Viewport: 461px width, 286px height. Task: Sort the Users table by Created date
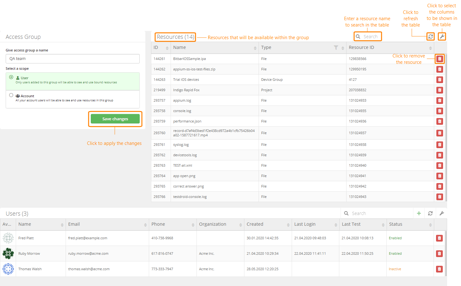(x=288, y=224)
